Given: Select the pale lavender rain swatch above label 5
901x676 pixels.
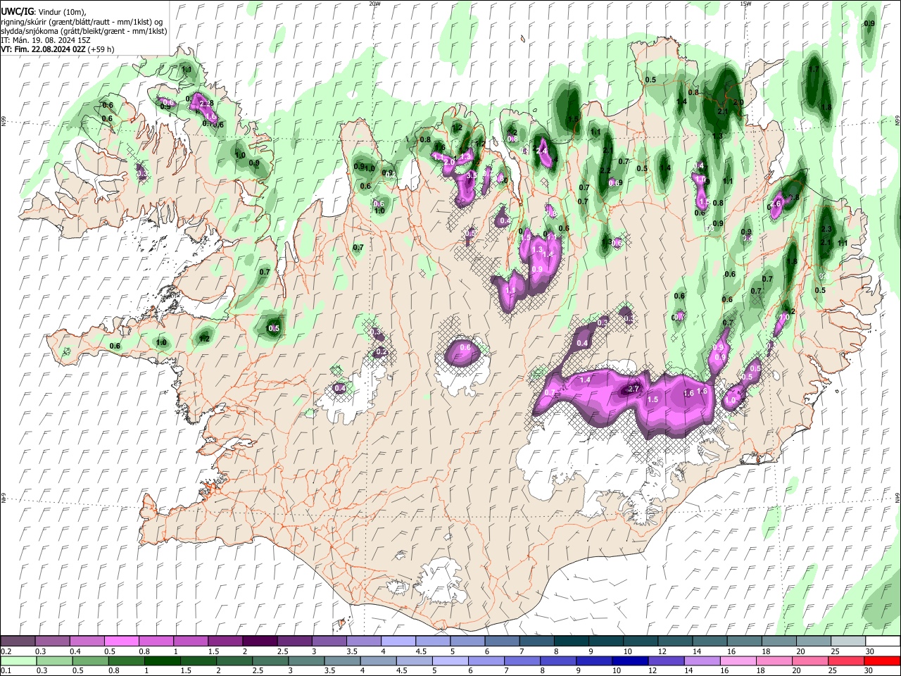Looking at the screenshot, I should coord(450,661).
